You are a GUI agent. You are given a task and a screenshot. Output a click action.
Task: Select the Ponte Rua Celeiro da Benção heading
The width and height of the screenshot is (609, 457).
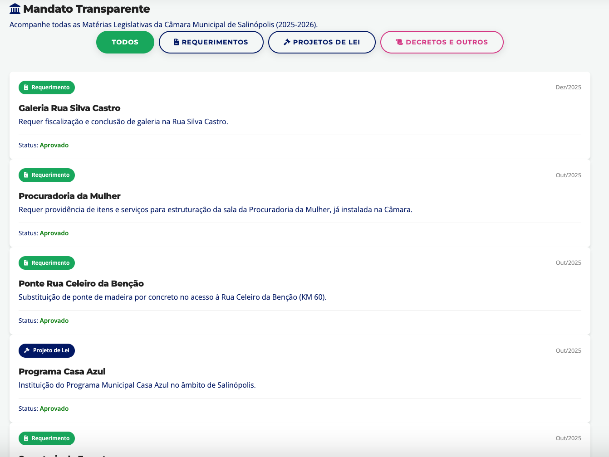[x=81, y=283]
